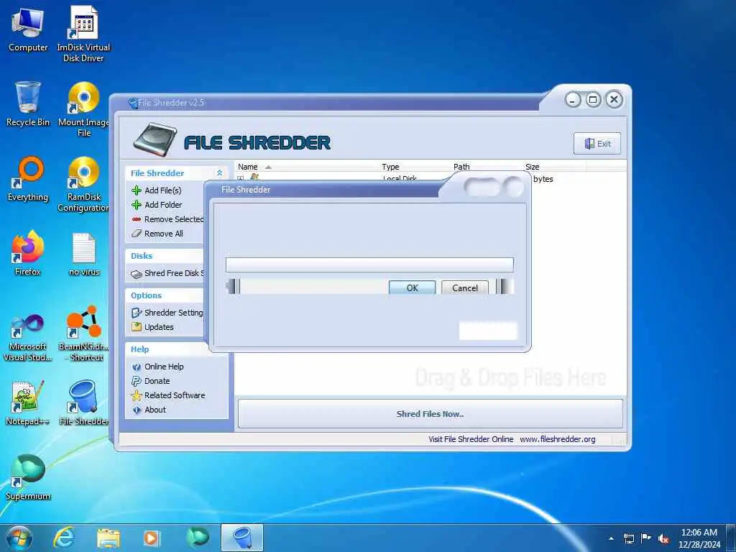Launch Firefox from the desktop

click(x=28, y=254)
